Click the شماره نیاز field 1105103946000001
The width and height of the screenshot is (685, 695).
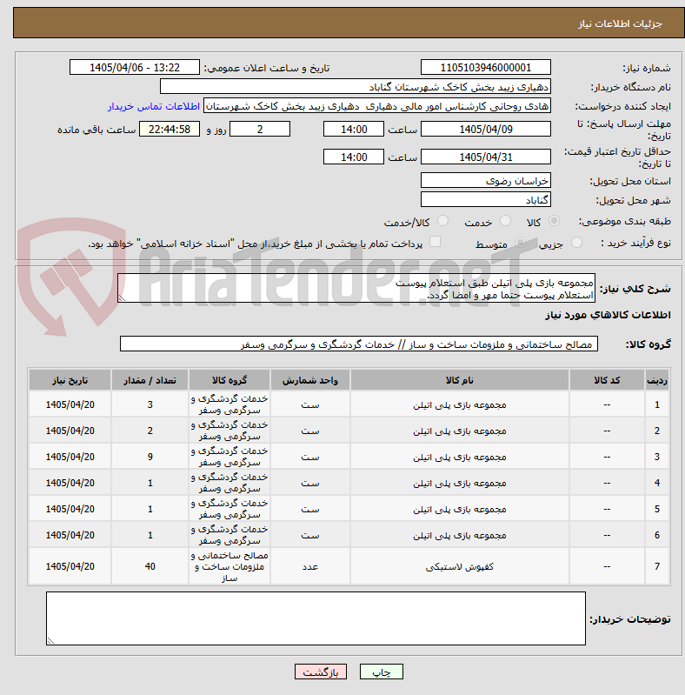tap(486, 67)
